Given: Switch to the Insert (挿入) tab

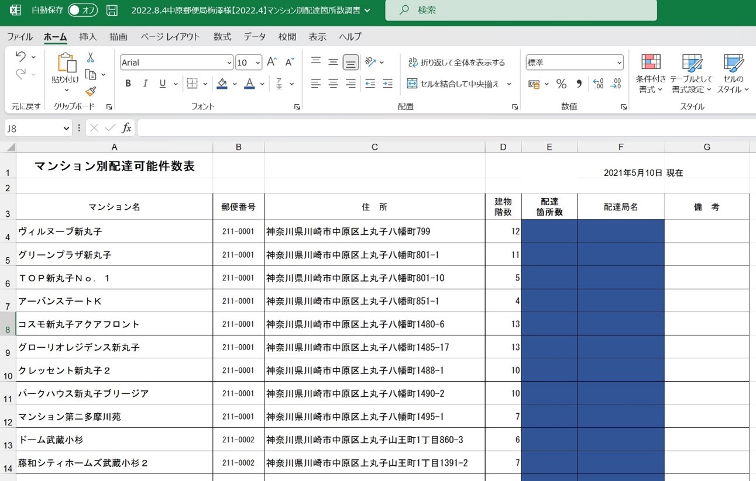Looking at the screenshot, I should tap(88, 37).
